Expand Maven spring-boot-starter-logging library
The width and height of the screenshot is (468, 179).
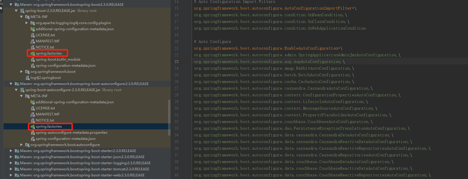coord(11,163)
